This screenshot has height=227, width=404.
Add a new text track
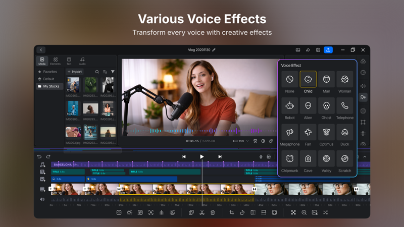[x=42, y=172]
